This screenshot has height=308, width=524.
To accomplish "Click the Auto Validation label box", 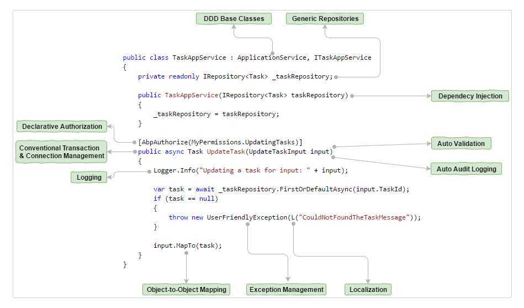I will click(x=461, y=144).
